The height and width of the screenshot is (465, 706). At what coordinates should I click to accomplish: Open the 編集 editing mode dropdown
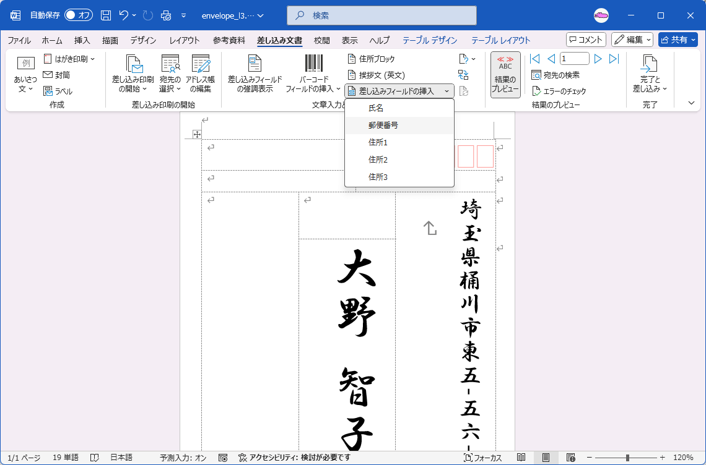pos(632,40)
